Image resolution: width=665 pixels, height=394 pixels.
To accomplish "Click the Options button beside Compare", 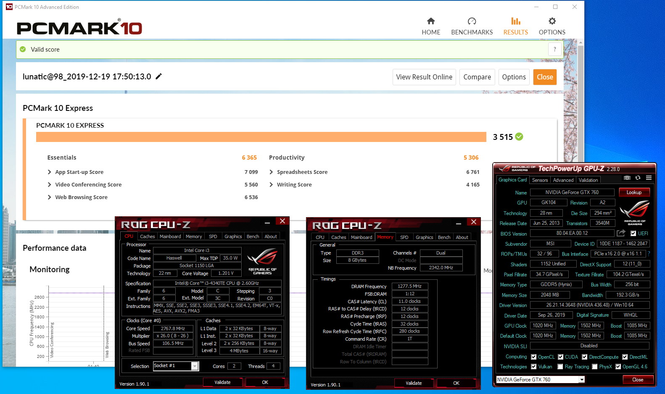I will coord(514,77).
